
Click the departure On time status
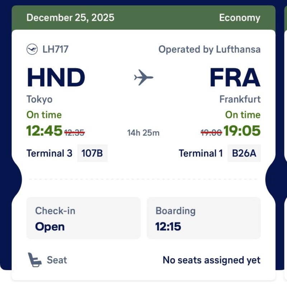tap(44, 115)
